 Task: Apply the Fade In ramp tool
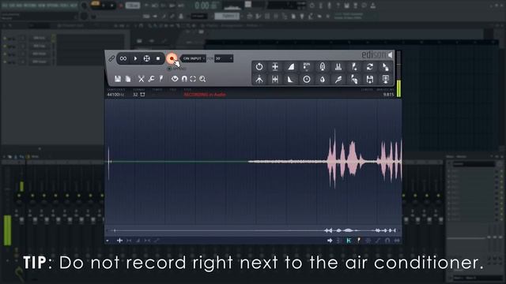[x=291, y=66]
